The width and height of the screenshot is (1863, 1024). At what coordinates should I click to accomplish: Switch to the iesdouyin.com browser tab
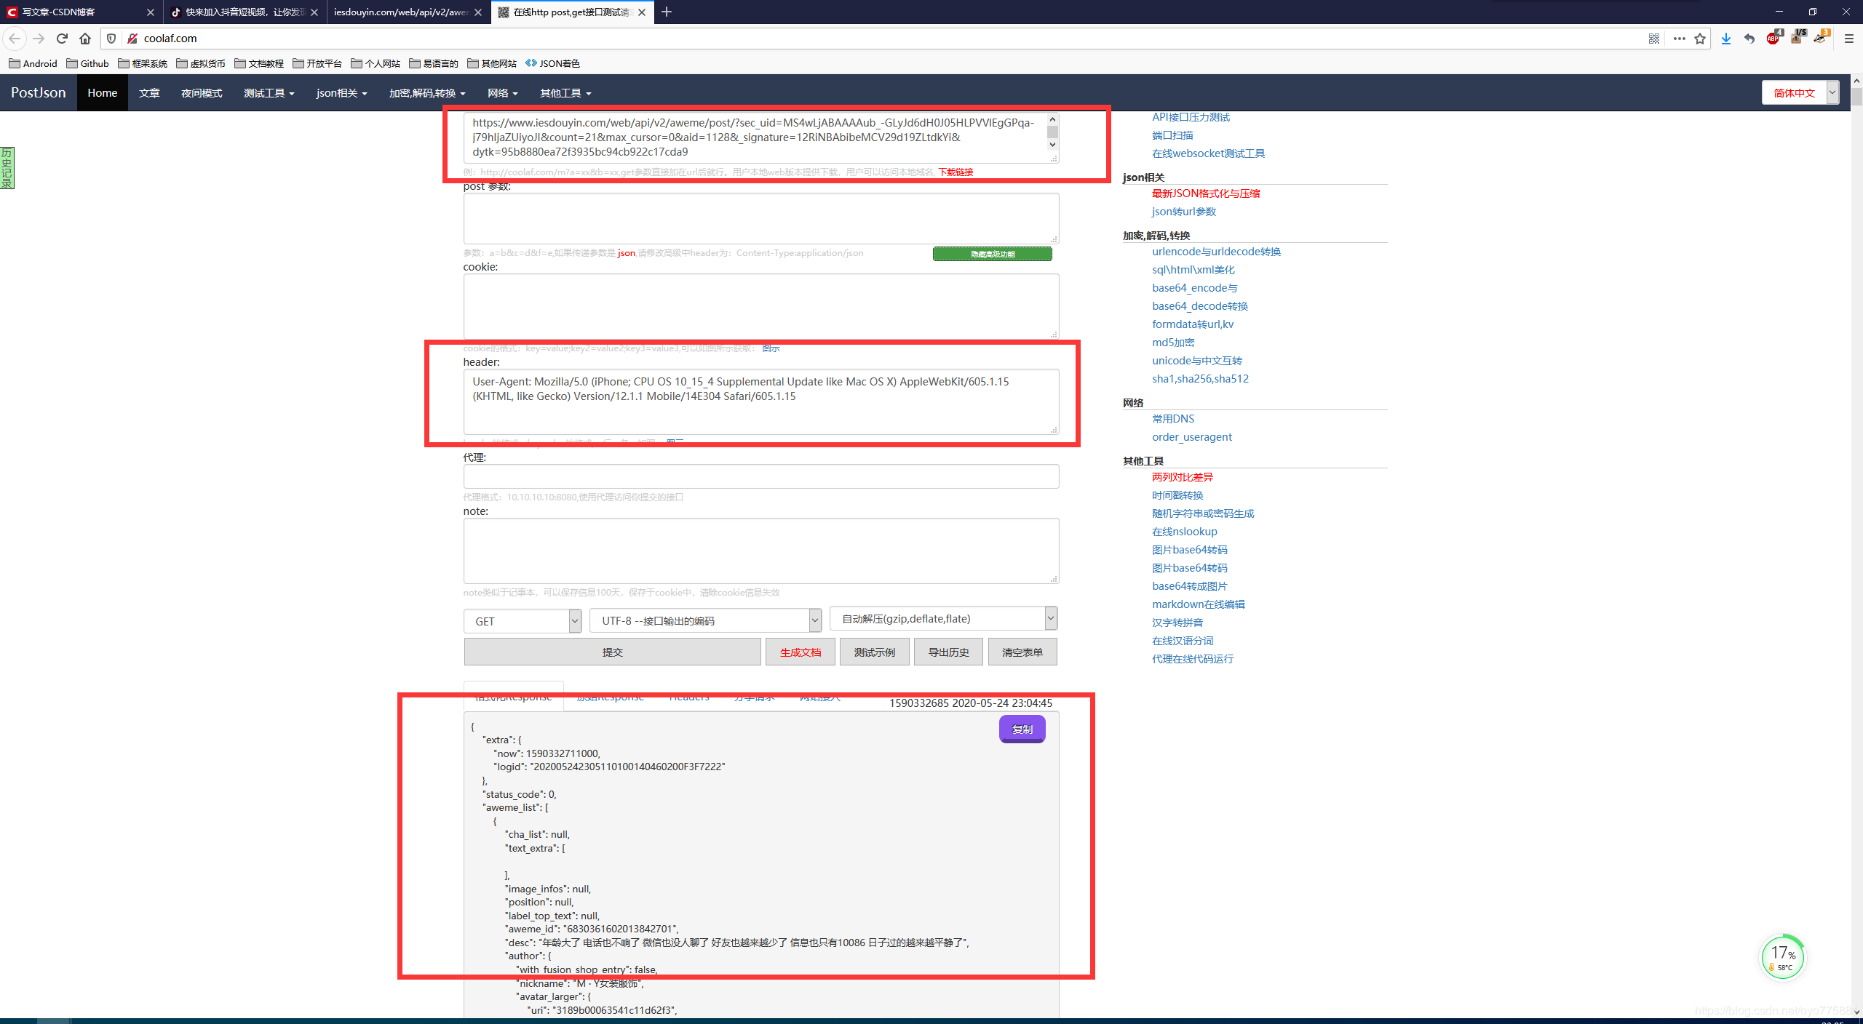click(x=400, y=12)
